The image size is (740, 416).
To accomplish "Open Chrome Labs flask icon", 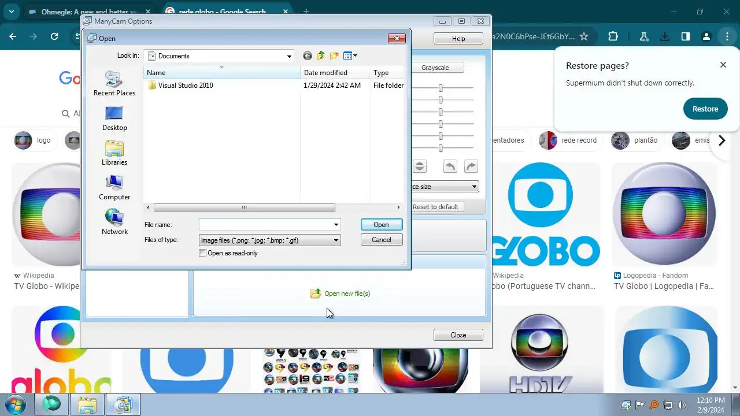I will coord(644,36).
